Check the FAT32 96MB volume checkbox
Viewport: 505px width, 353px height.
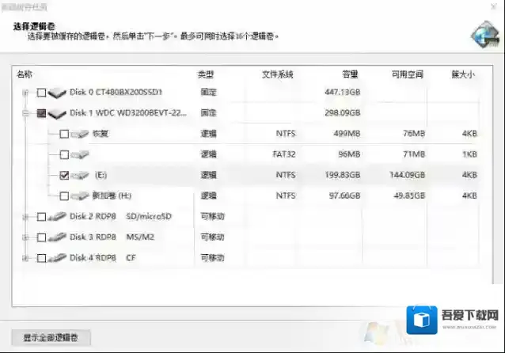[x=64, y=154]
